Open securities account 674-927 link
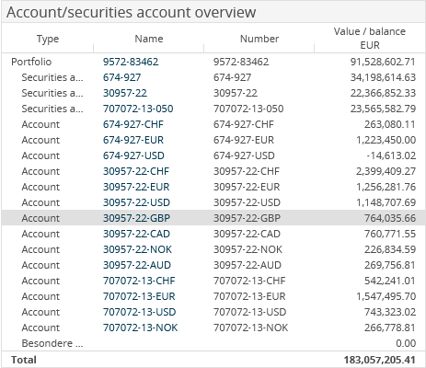Viewport: 426px width, 368px height. coord(121,77)
